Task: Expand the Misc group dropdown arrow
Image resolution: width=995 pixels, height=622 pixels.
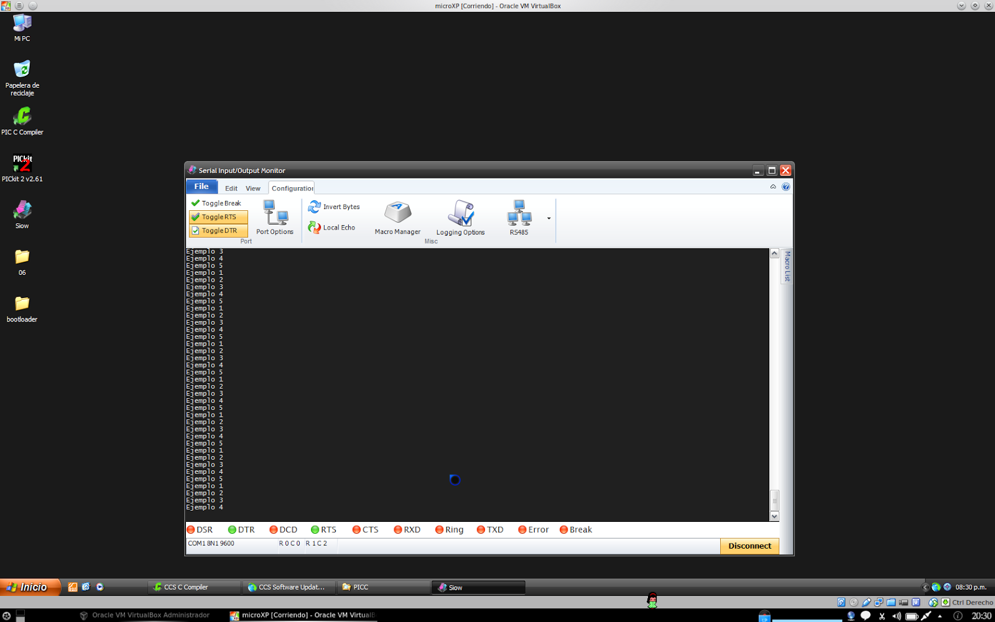Action: pos(548,218)
